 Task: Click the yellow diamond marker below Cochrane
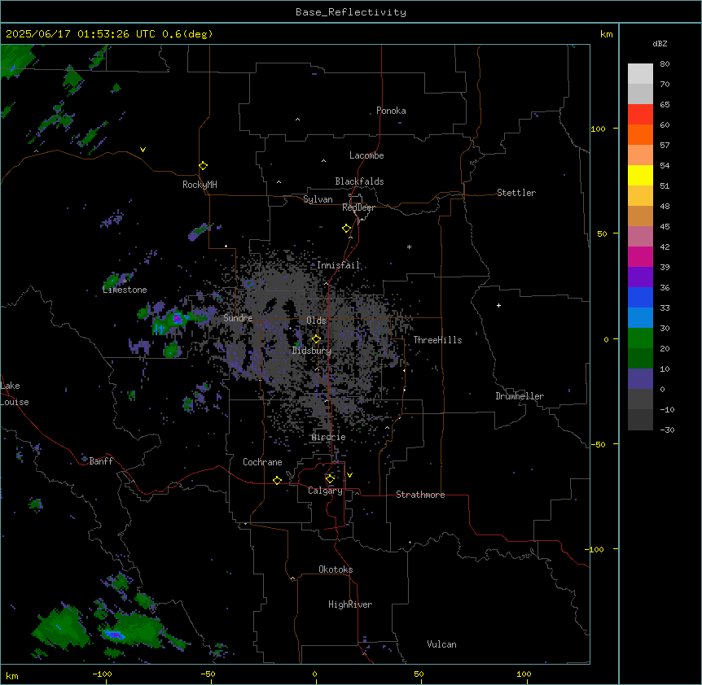(277, 480)
